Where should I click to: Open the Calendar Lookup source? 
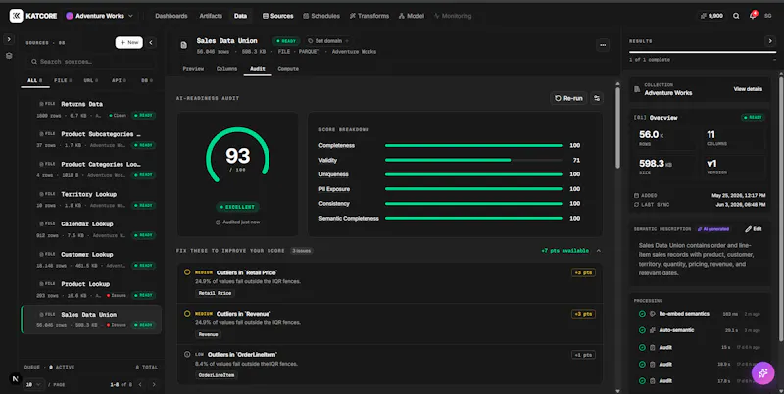tap(91, 229)
